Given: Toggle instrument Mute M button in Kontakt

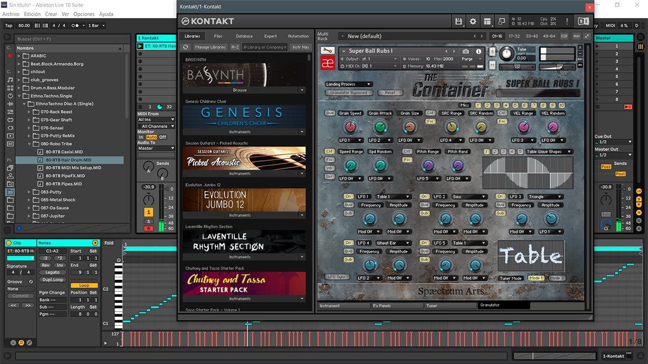Looking at the screenshot, I should pyautogui.click(x=492, y=65).
